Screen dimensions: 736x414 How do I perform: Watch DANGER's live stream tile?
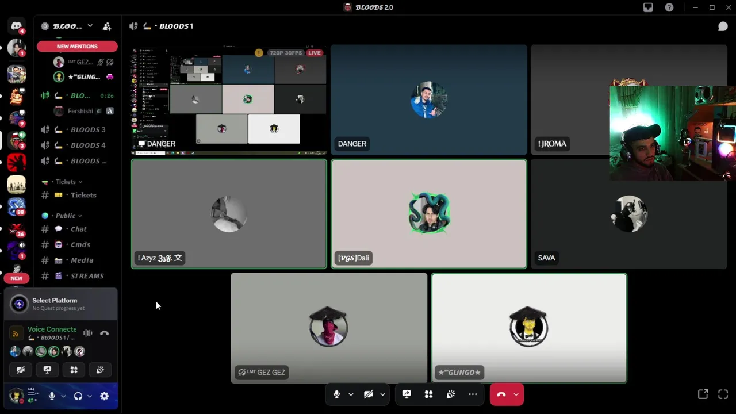(x=229, y=101)
